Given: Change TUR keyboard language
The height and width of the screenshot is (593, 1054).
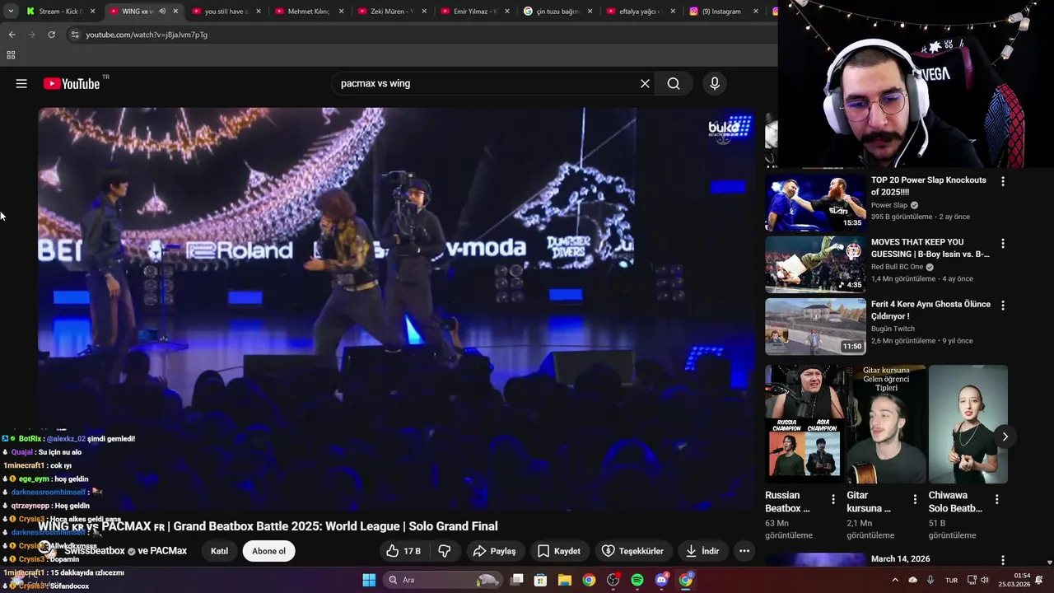Looking at the screenshot, I should tap(951, 580).
